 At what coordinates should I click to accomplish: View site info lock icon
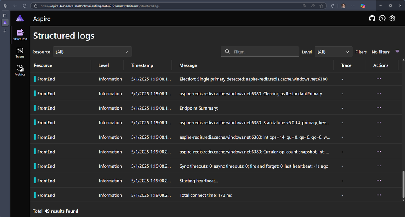(x=36, y=6)
